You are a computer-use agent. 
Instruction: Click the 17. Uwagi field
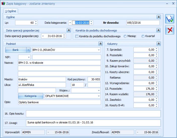coord(93,123)
